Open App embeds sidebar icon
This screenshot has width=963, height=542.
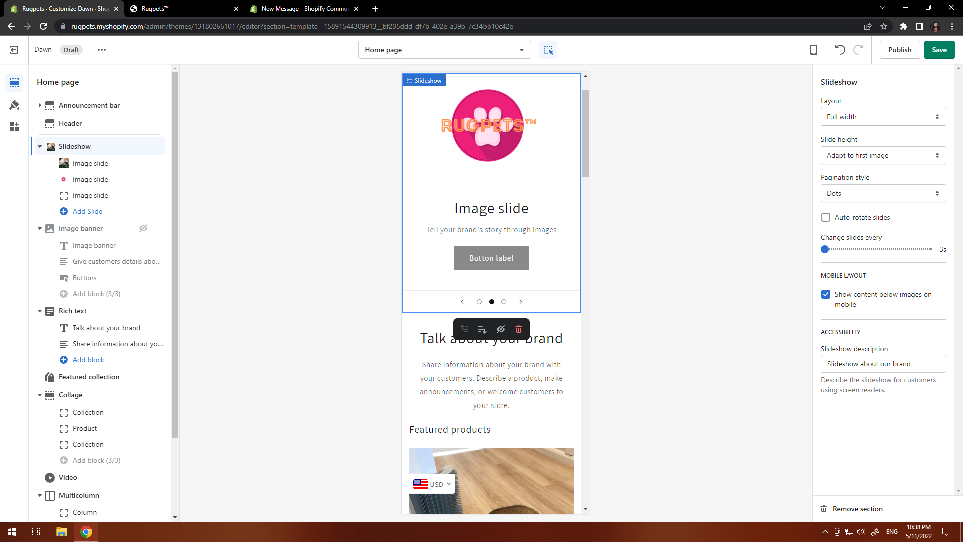tap(14, 127)
